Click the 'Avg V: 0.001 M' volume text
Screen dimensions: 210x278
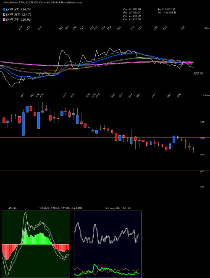pyautogui.click(x=166, y=9)
